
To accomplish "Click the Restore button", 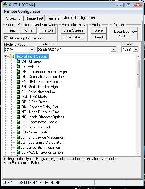I will point(48,30).
